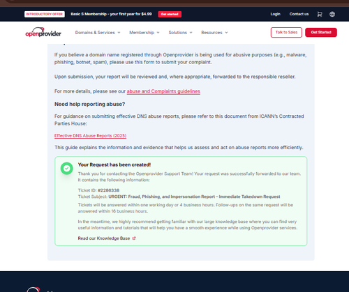The height and width of the screenshot is (292, 349).
Task: Expand the Resources menu
Action: [x=214, y=33]
